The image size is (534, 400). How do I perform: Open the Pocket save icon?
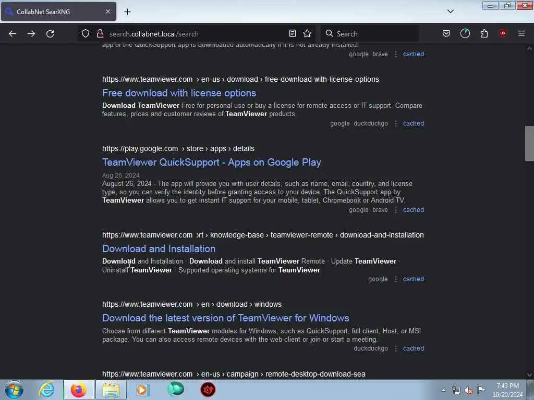coord(446,33)
